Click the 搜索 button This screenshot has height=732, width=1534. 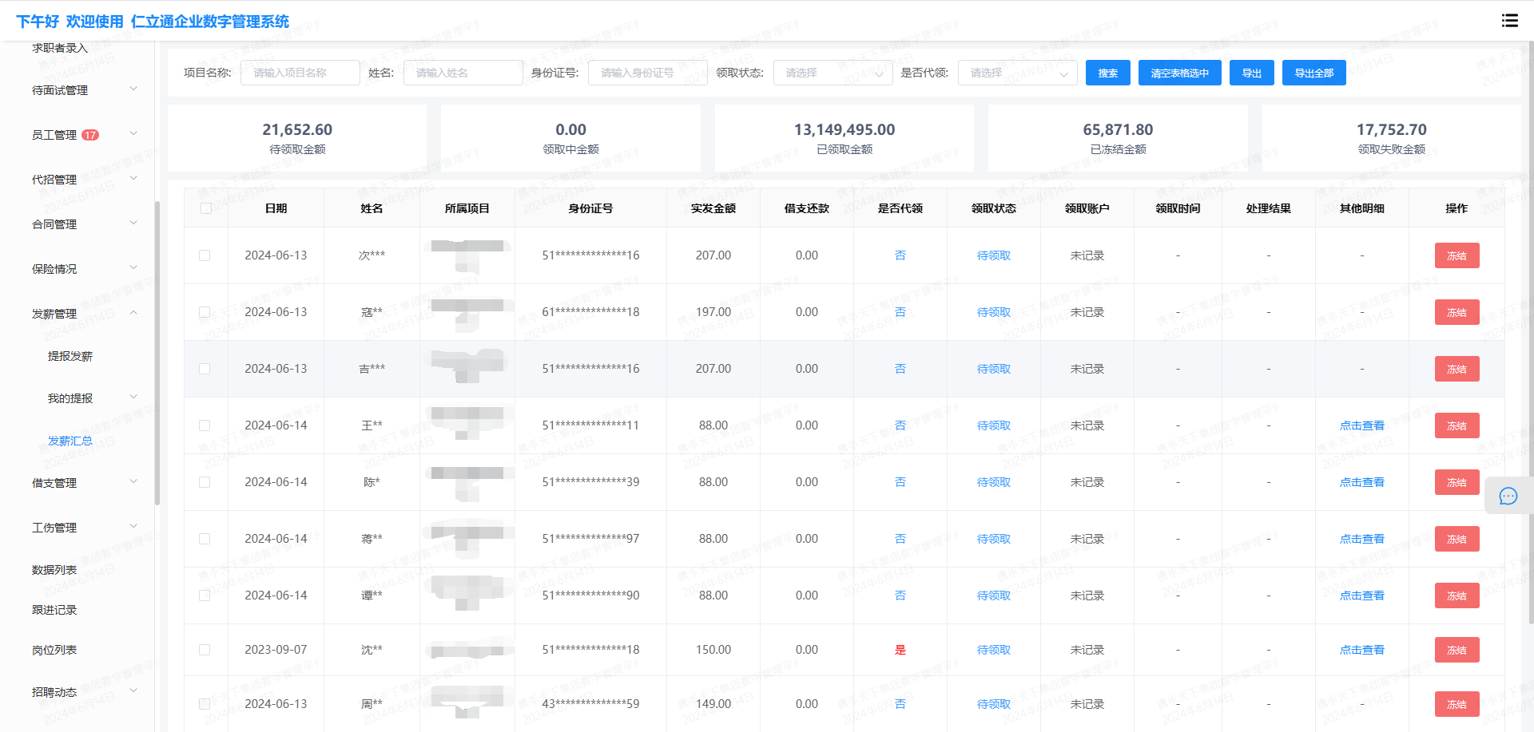pyautogui.click(x=1107, y=73)
